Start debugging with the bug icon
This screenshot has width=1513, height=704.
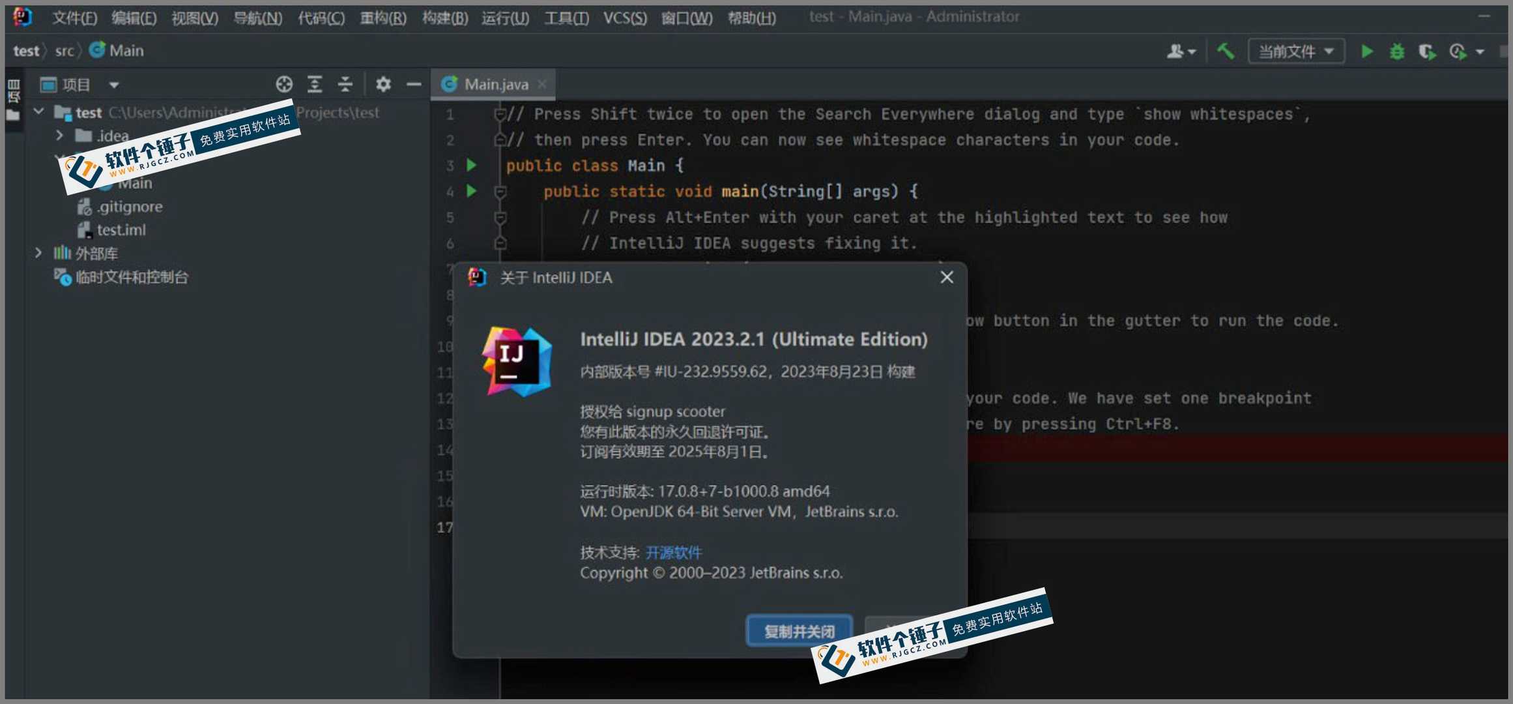click(1396, 51)
